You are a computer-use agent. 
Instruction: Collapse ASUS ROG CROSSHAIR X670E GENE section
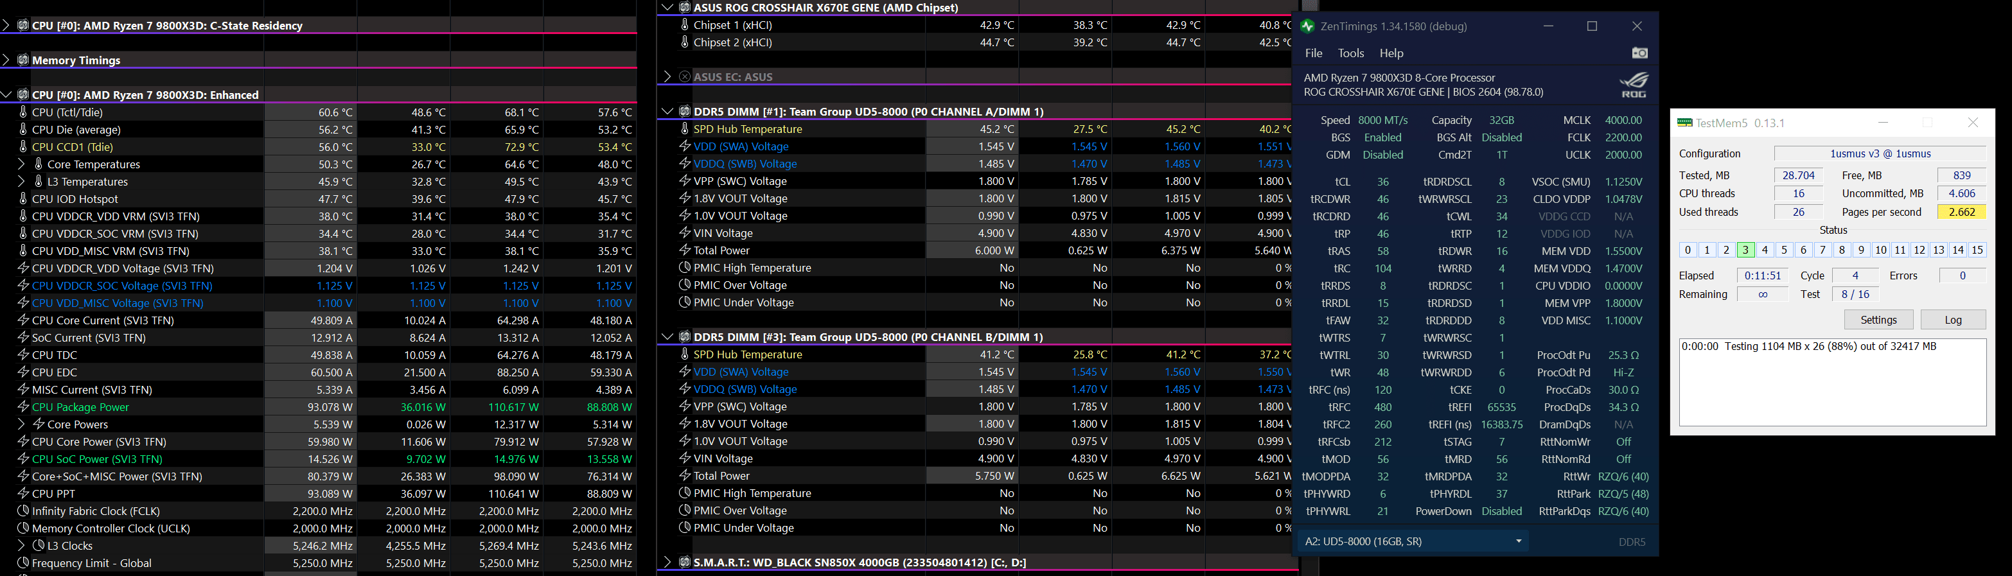[667, 8]
